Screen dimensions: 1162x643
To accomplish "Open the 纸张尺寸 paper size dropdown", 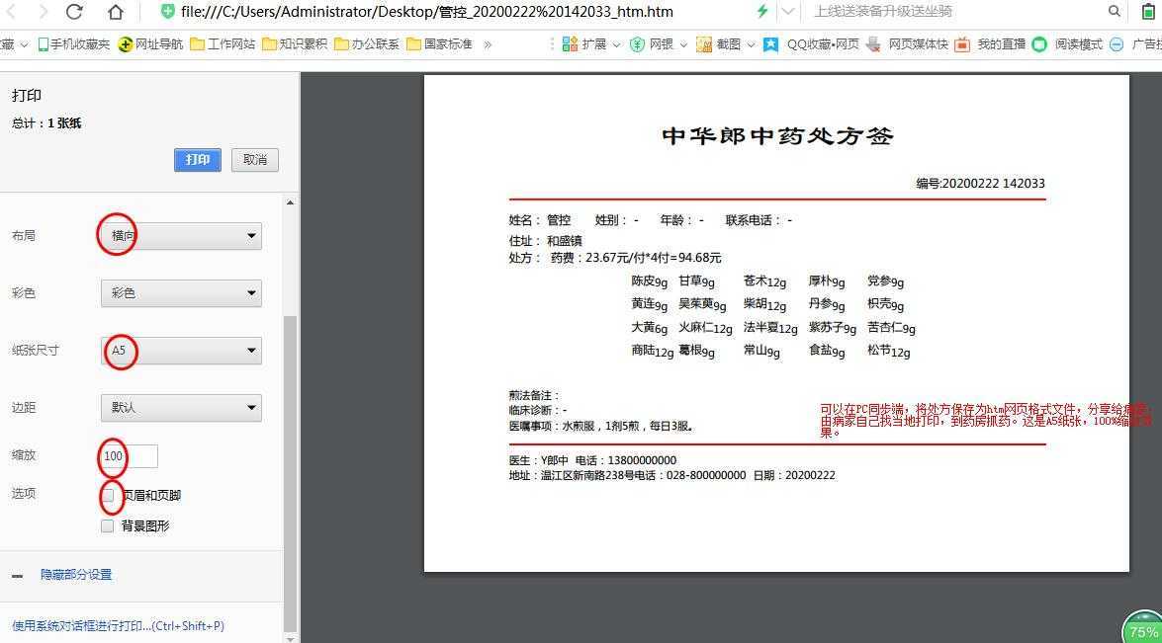I will click(179, 351).
